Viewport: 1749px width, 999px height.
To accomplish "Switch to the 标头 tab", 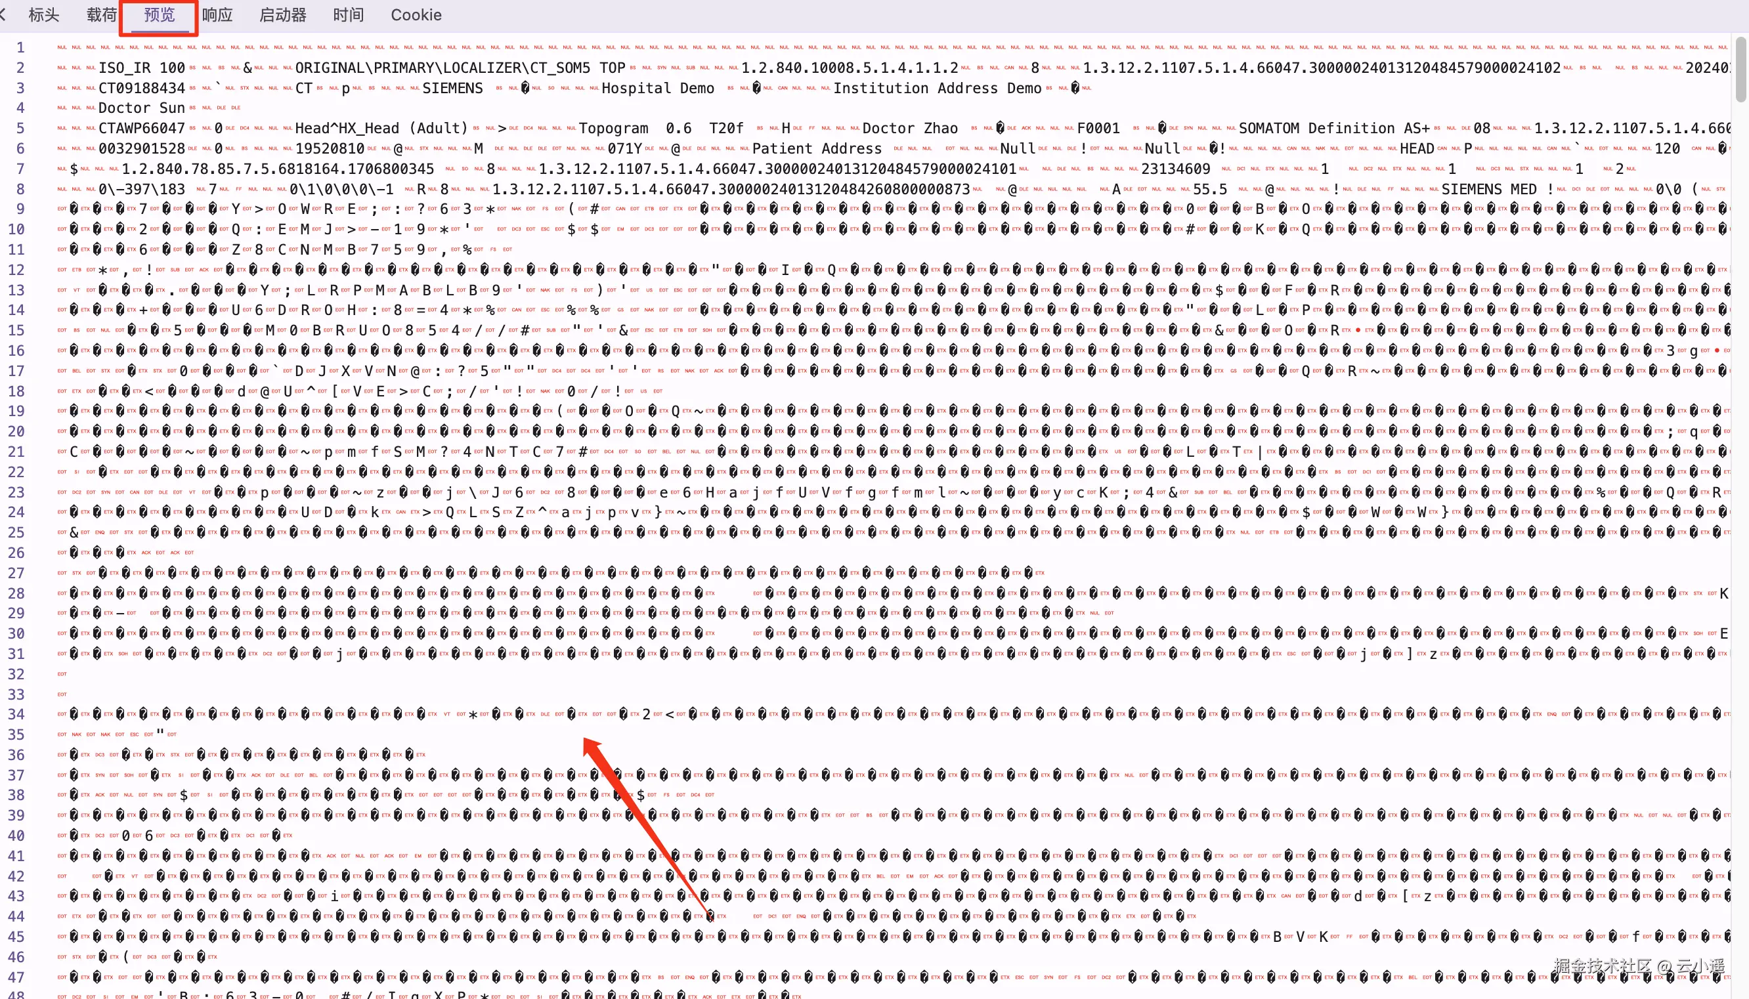I will (x=44, y=15).
